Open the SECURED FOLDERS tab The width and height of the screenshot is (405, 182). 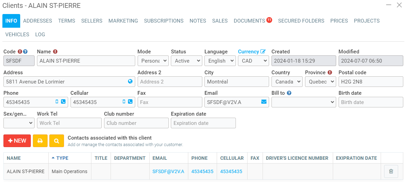coord(301,21)
